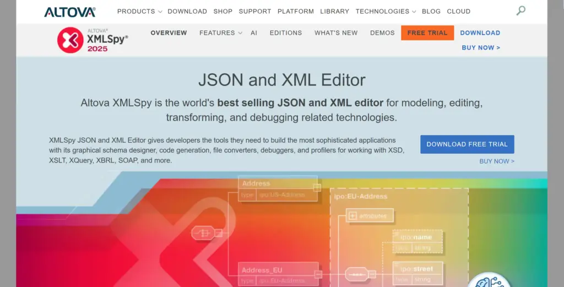Expand the Products dropdown menu
This screenshot has height=287, width=564.
tap(139, 11)
